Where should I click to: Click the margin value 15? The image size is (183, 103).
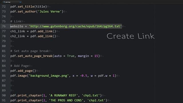click(x=96, y=56)
